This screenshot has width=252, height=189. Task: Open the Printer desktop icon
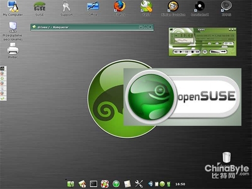pyautogui.click(x=13, y=51)
